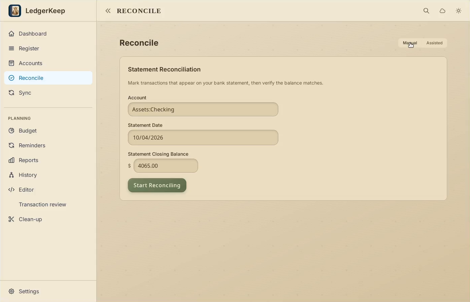Click the LedgerKeep logo icon
Screen dimensions: 470x302
[x=15, y=11]
